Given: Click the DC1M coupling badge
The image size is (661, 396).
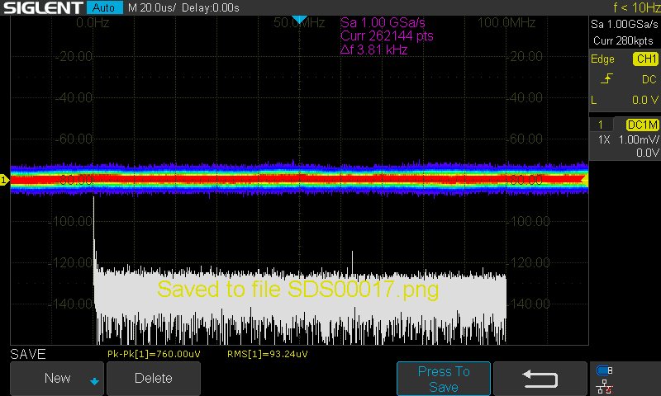Looking at the screenshot, I should click(643, 125).
